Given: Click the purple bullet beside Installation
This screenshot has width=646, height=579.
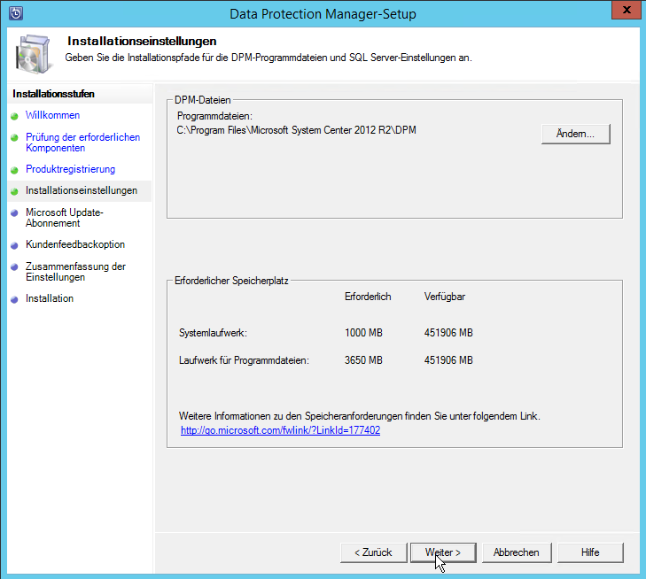Looking at the screenshot, I should coord(15,299).
